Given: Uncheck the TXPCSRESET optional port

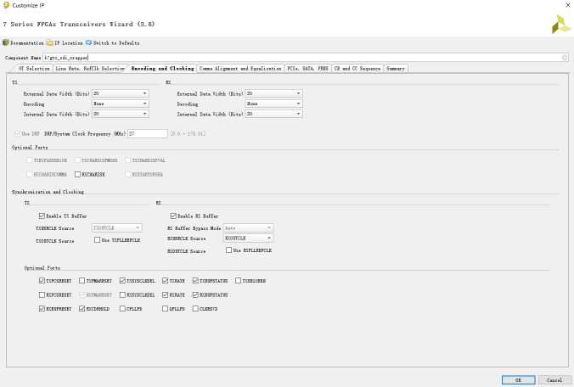Looking at the screenshot, I should click(42, 281).
